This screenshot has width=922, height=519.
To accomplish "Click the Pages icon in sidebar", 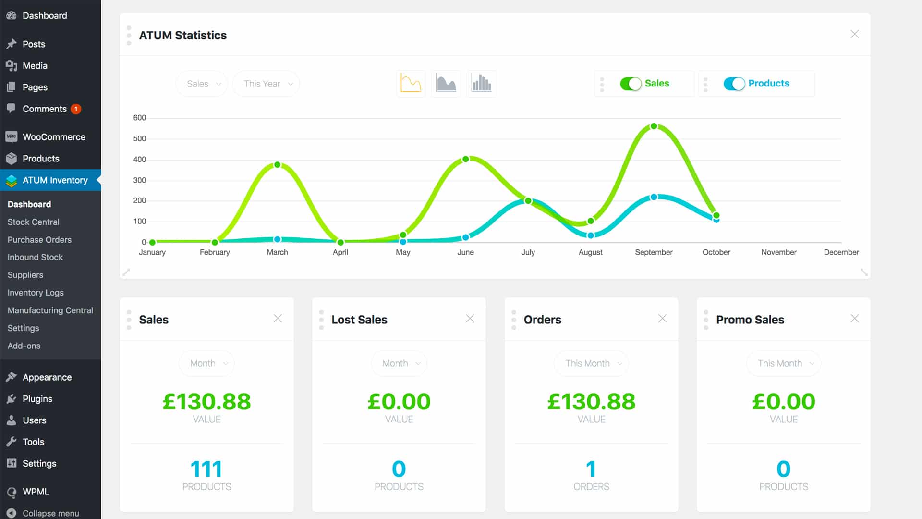I will click(x=12, y=87).
